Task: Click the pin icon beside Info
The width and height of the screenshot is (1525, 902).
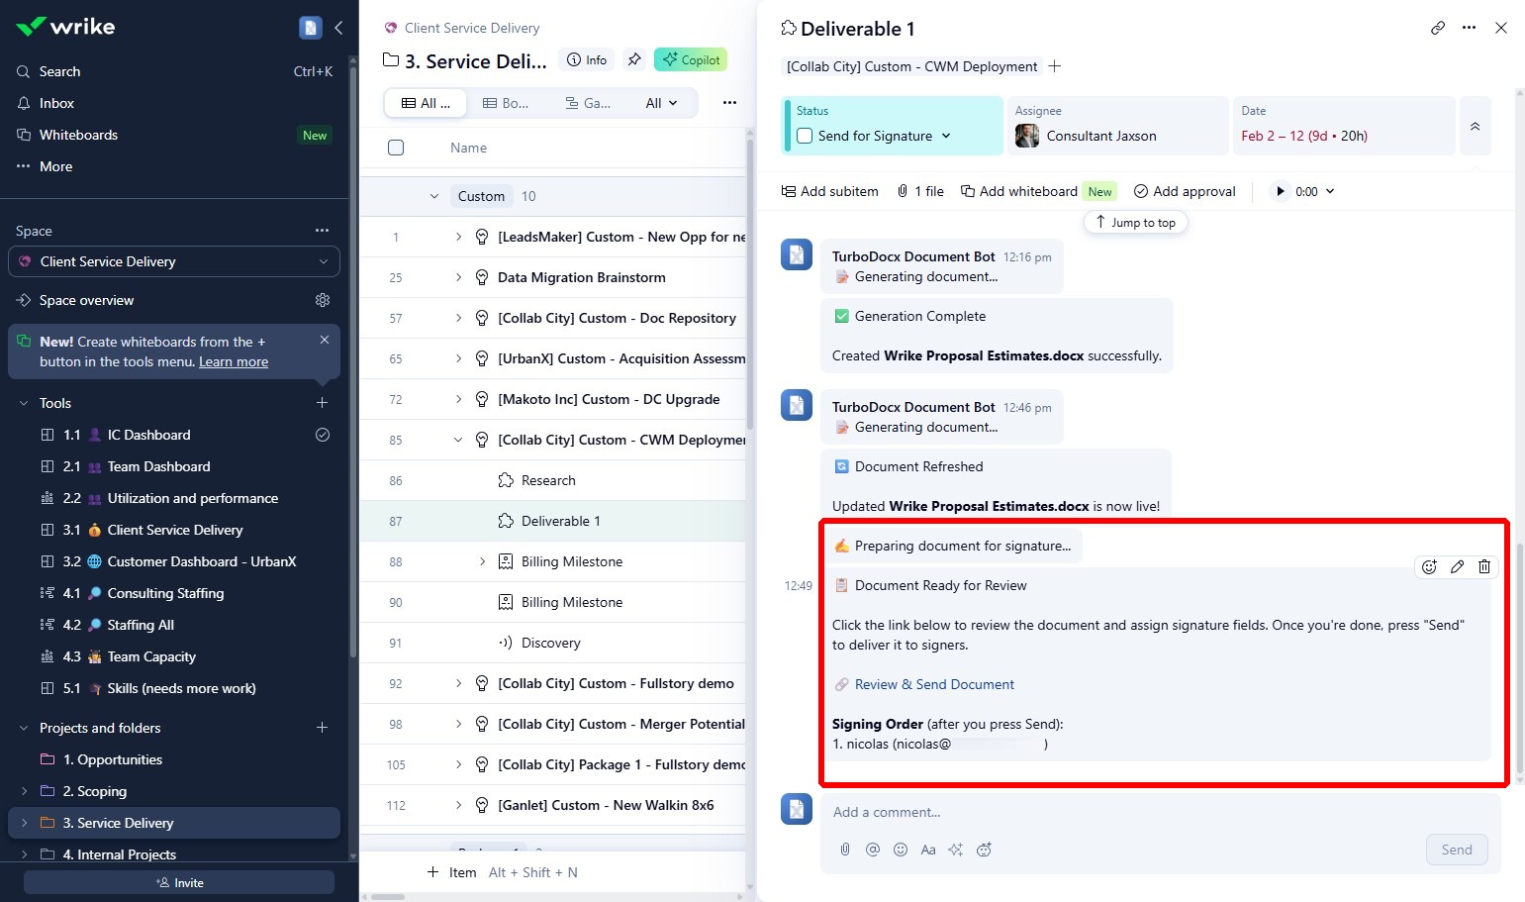Action: [x=634, y=59]
